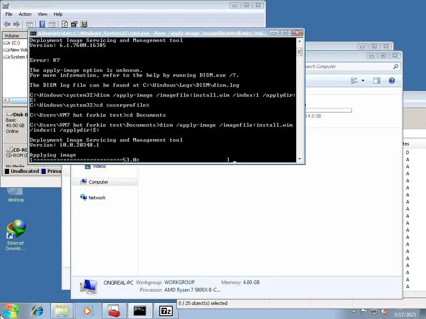Open the Videos library in Explorer sidebar
Viewport: 426px width, 319px height.
(x=99, y=166)
